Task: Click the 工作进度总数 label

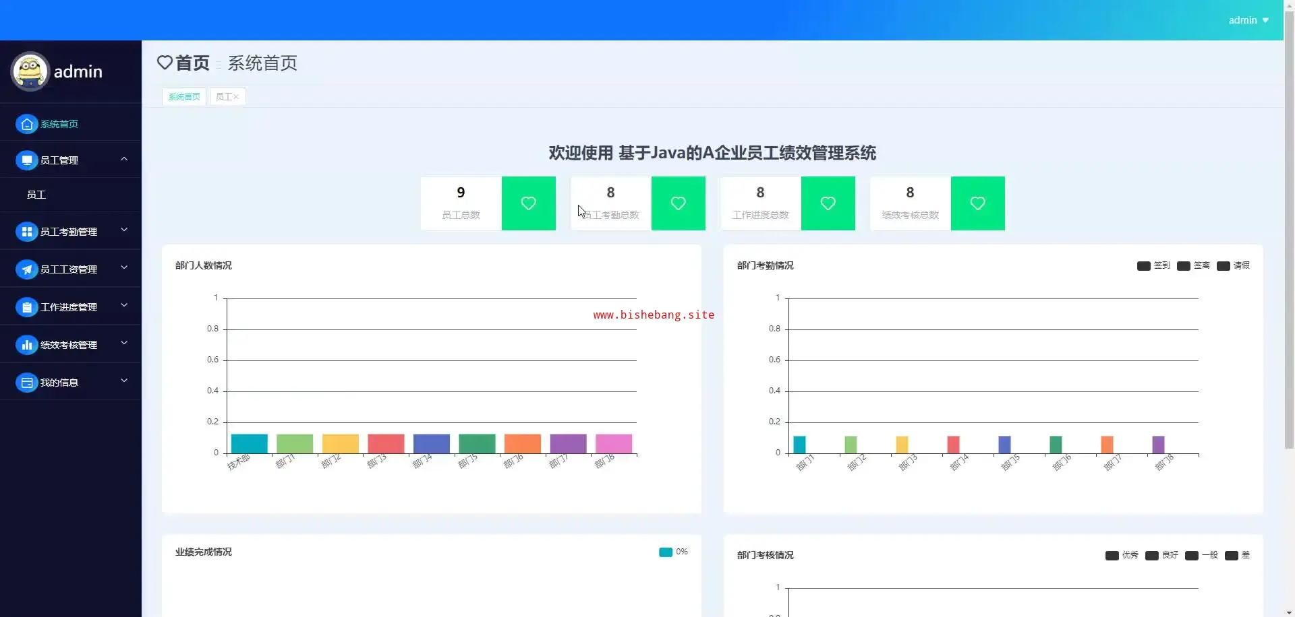Action: [x=761, y=215]
